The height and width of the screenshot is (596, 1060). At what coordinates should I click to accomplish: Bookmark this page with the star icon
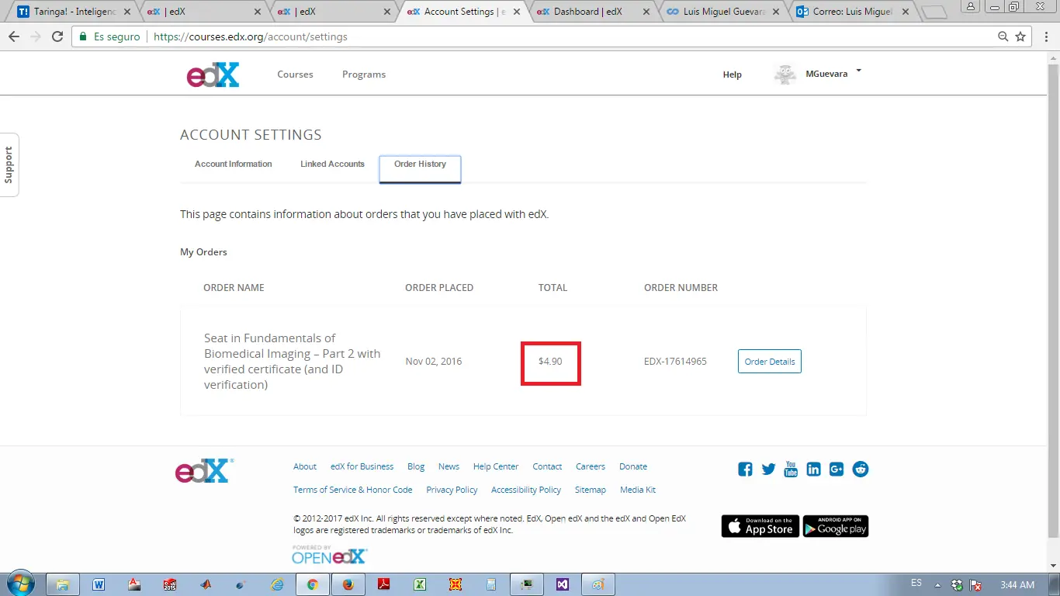1020,36
